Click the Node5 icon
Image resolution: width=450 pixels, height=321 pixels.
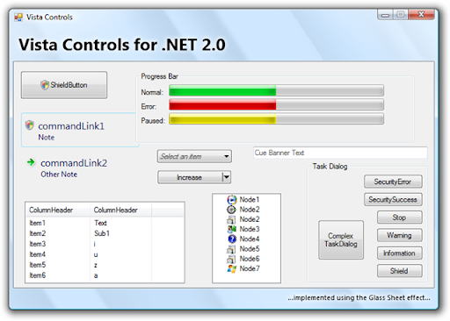click(x=231, y=249)
